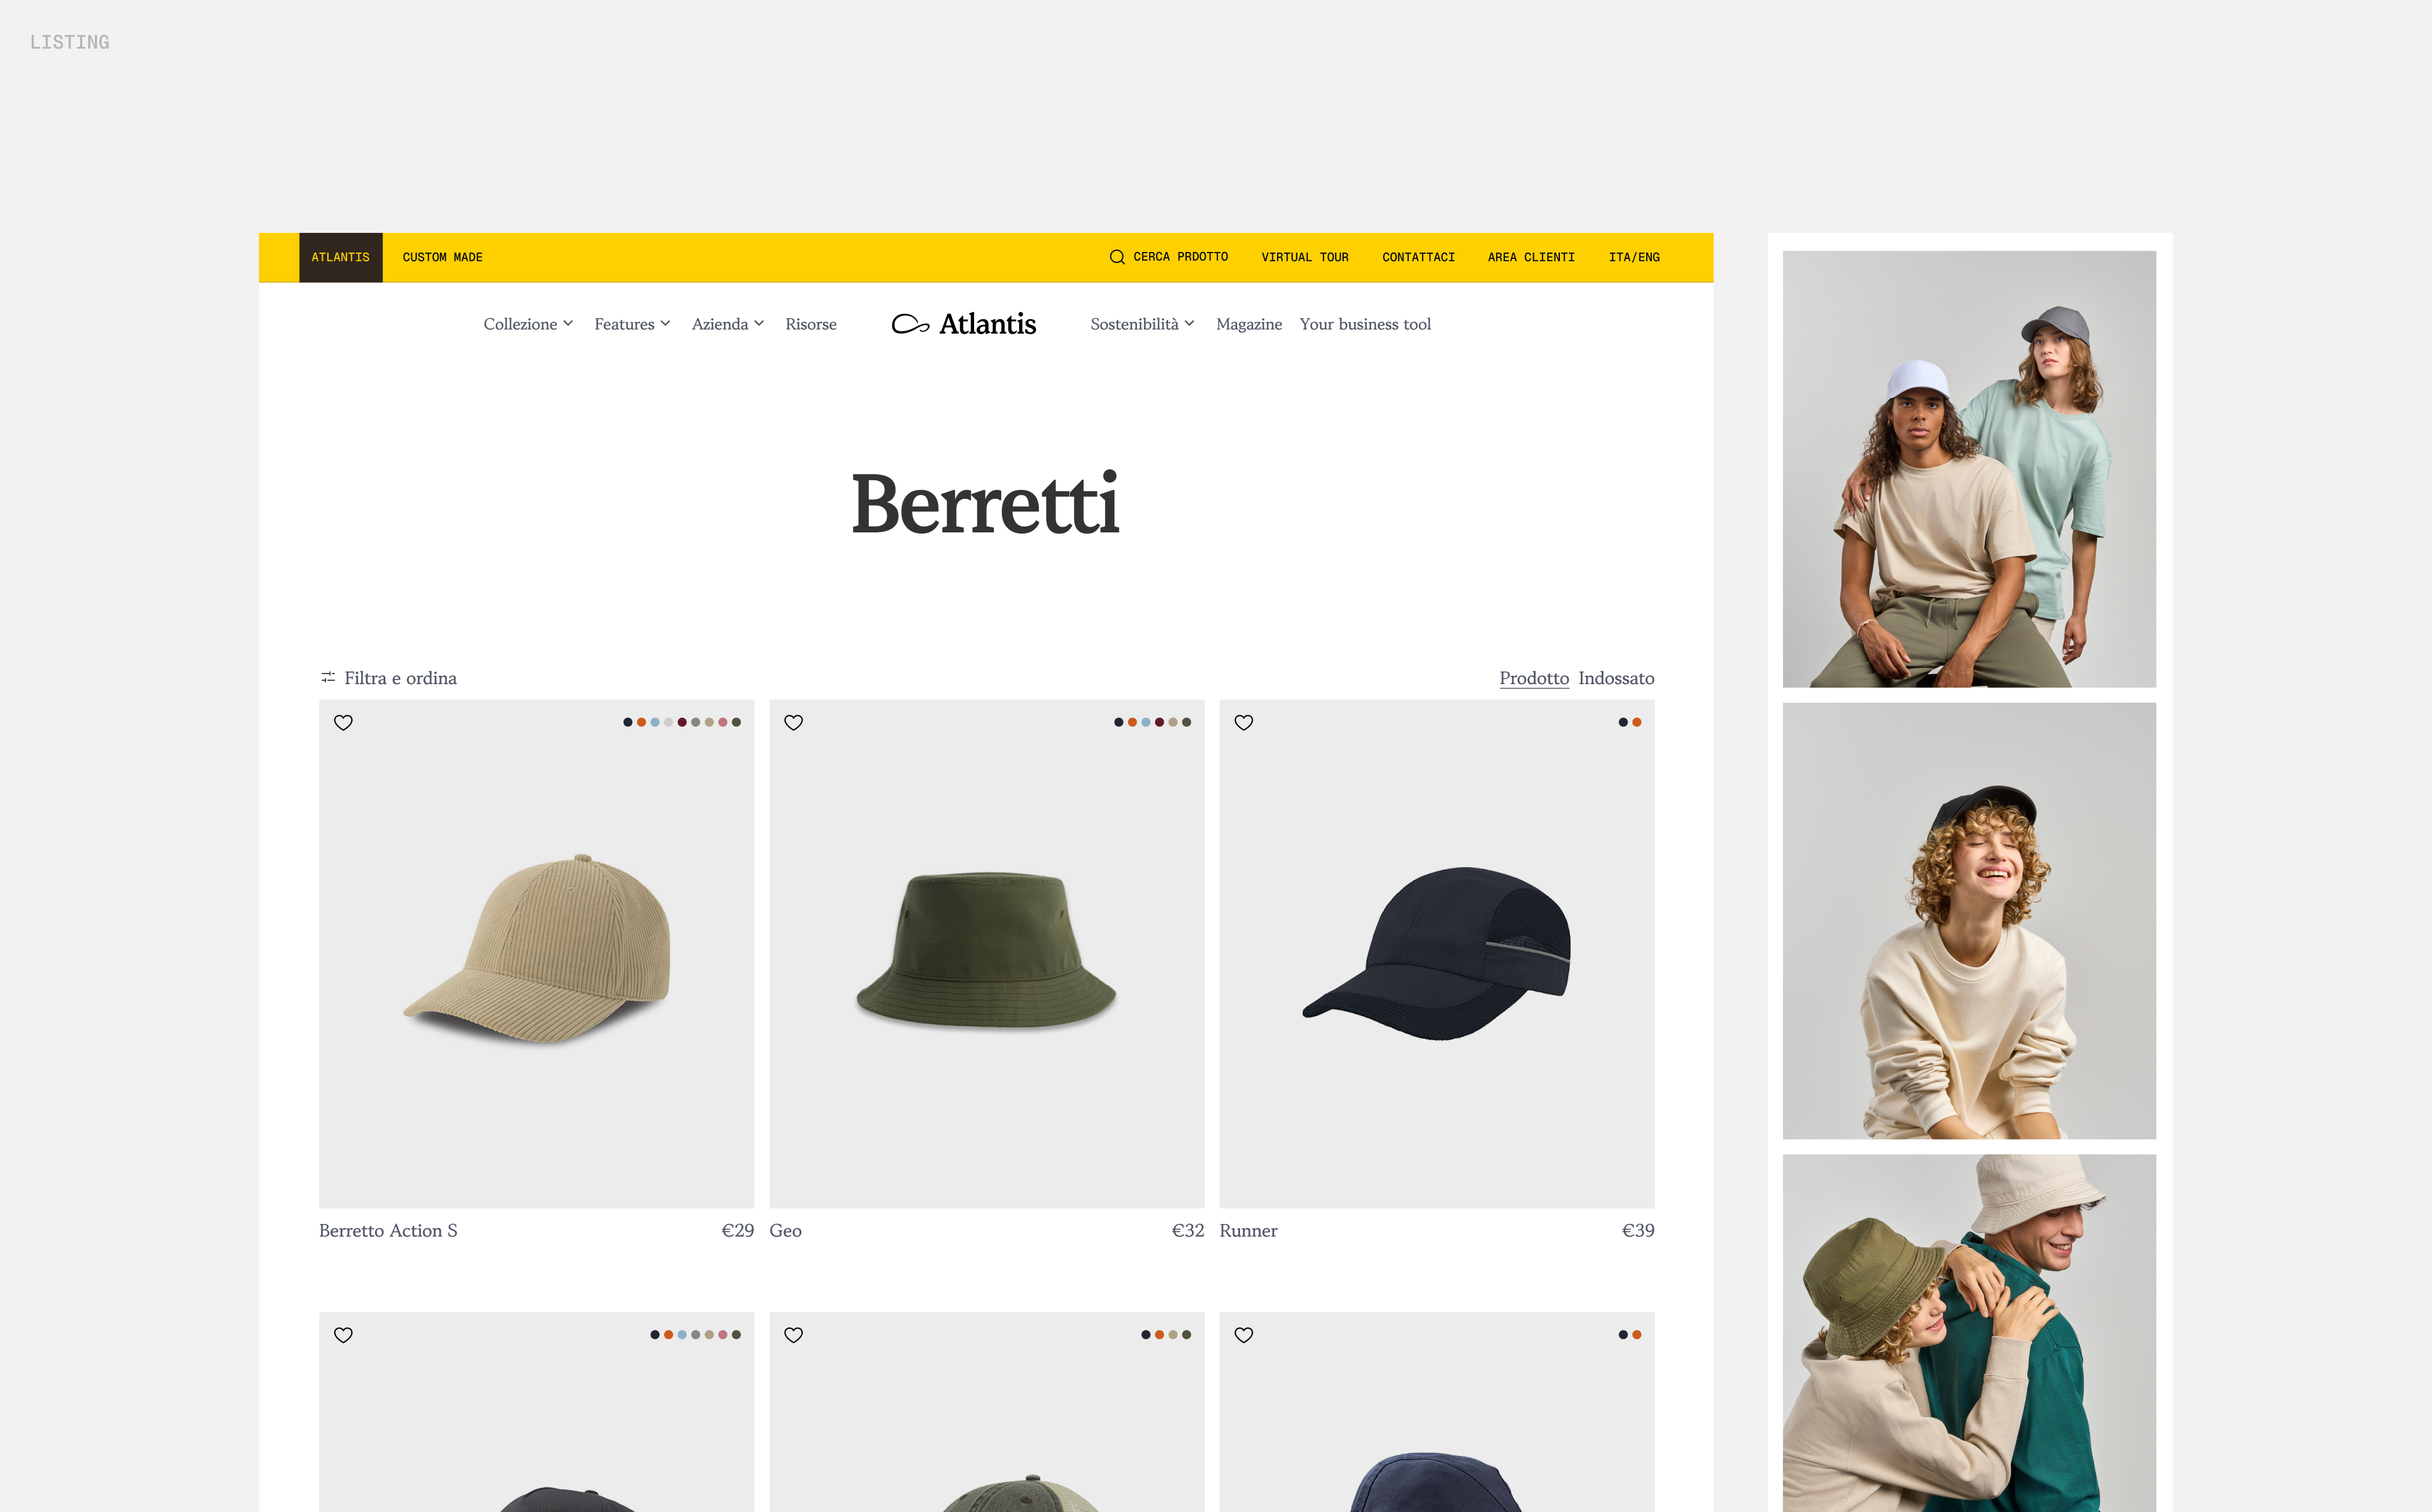
Task: Toggle heart on second-row first card
Action: pyautogui.click(x=343, y=1335)
